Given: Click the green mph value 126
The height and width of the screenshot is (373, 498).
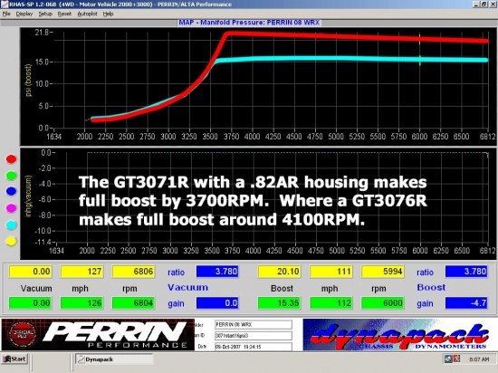Looking at the screenshot, I should point(81,303).
